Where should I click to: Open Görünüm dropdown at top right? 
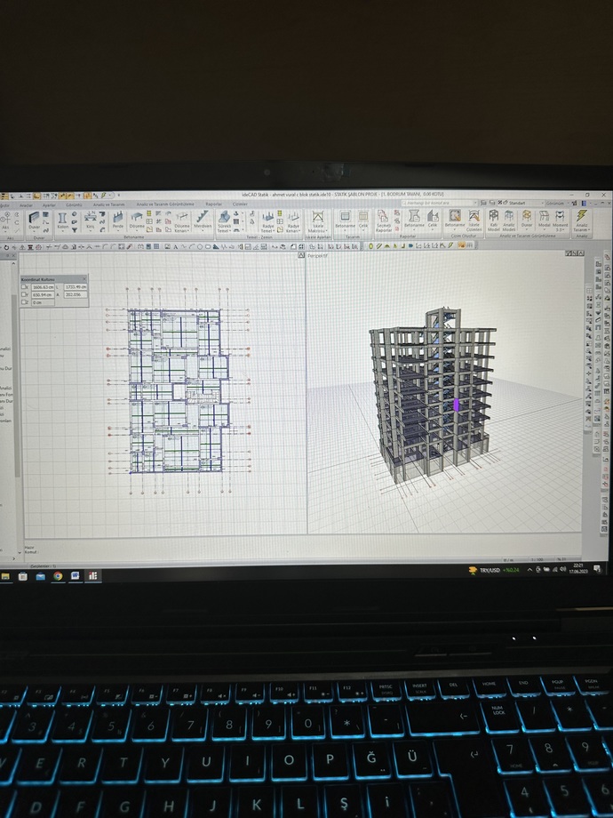tap(557, 203)
